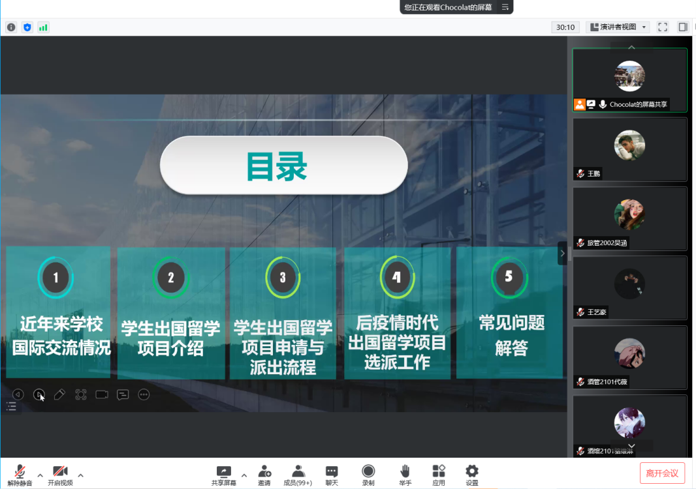This screenshot has height=489, width=696.
Task: Click the blue security shield icon
Action: tap(27, 27)
